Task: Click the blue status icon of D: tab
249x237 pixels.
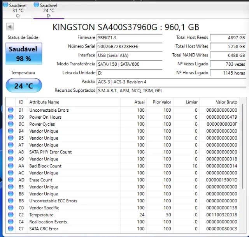Action: (x=36, y=5)
